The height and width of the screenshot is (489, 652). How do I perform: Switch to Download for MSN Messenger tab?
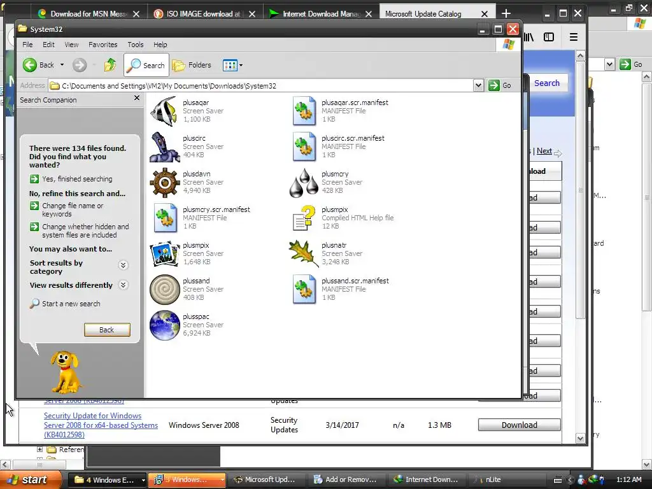coord(88,14)
